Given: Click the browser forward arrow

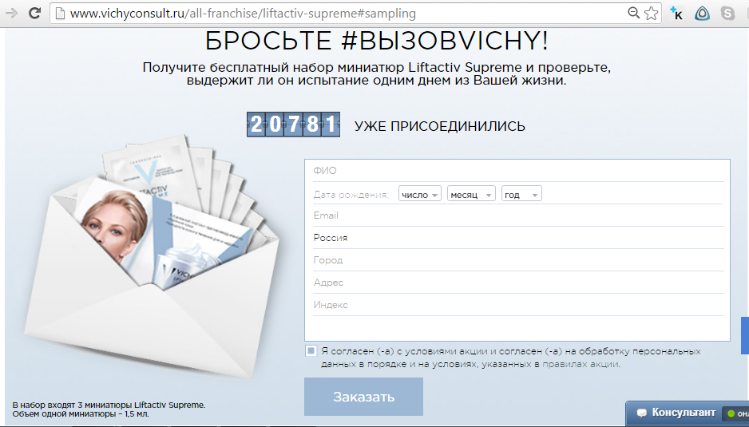Looking at the screenshot, I should coord(10,13).
